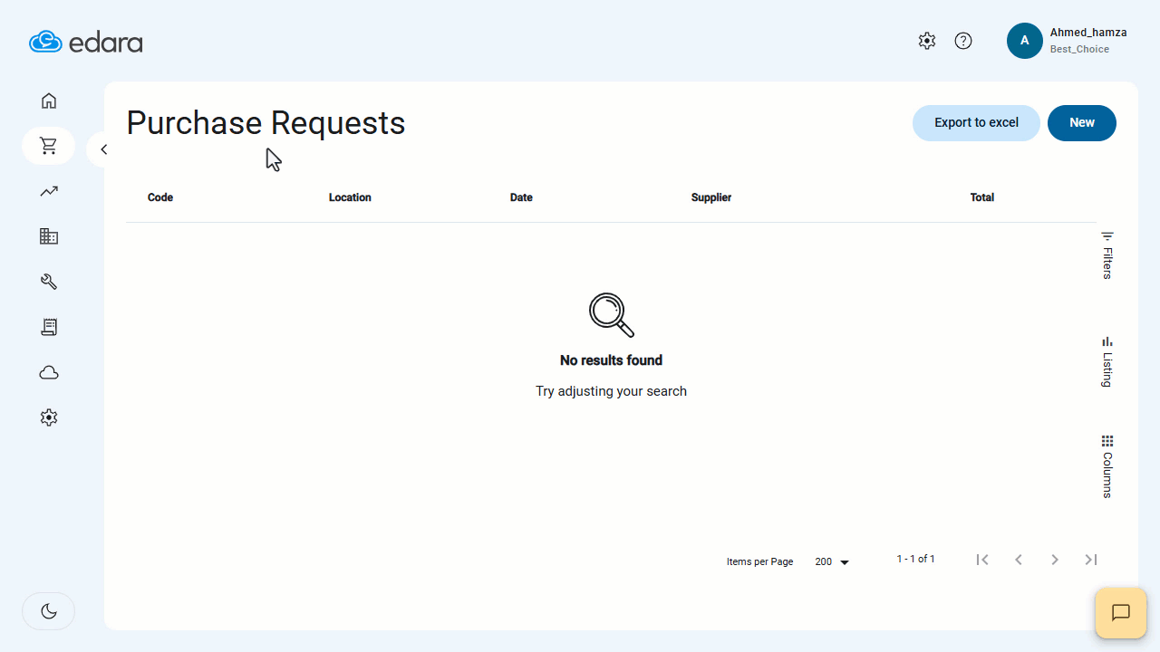Collapse the sidebar with chevron arrow
1160x652 pixels.
click(x=103, y=149)
